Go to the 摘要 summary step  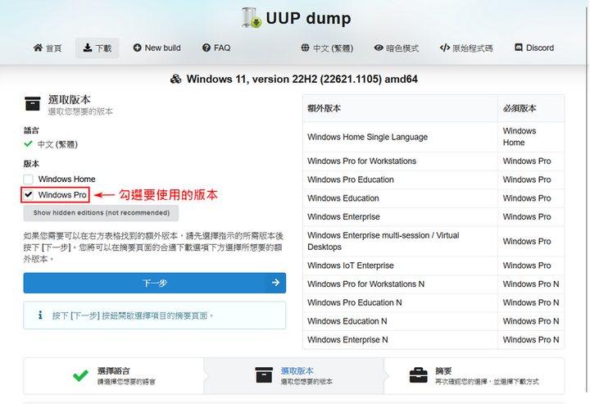click(474, 376)
